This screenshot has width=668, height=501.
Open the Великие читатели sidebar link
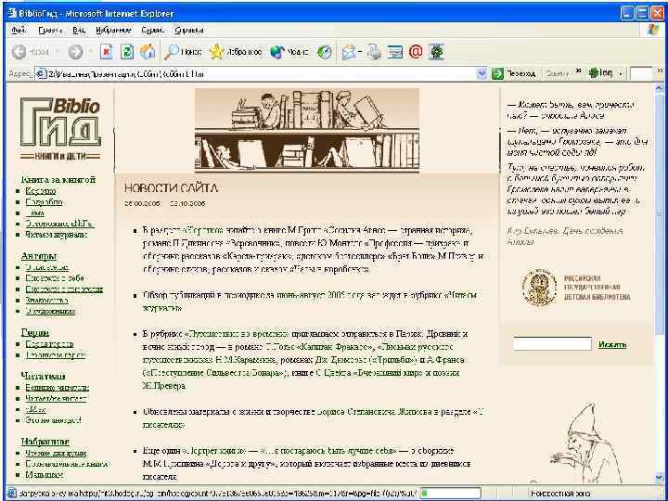58,388
